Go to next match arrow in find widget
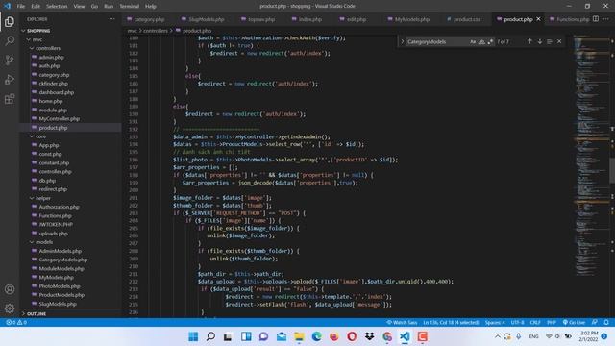This screenshot has width=615, height=346. tap(540, 41)
